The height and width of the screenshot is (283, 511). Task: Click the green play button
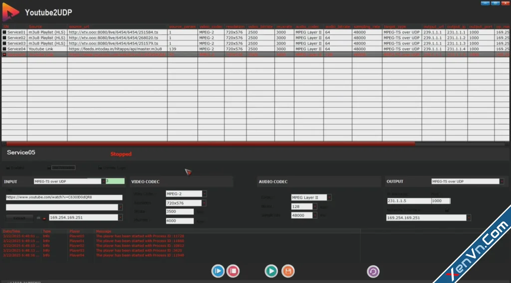(271, 271)
